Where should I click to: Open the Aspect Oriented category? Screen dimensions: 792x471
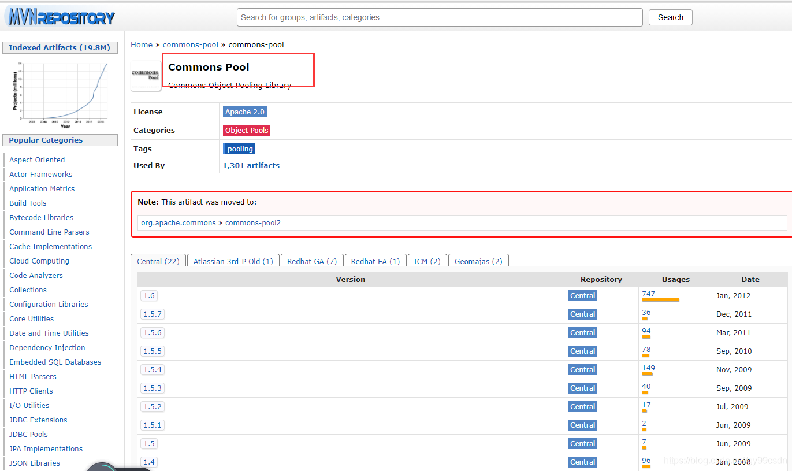coord(37,160)
